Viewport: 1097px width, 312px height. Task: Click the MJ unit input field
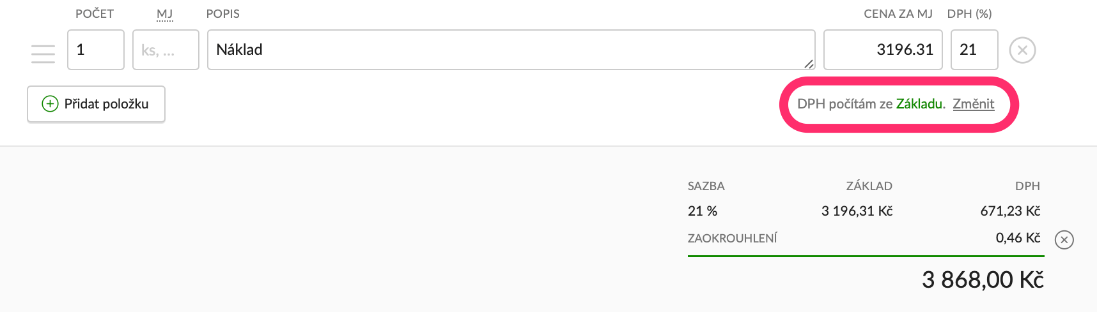166,50
